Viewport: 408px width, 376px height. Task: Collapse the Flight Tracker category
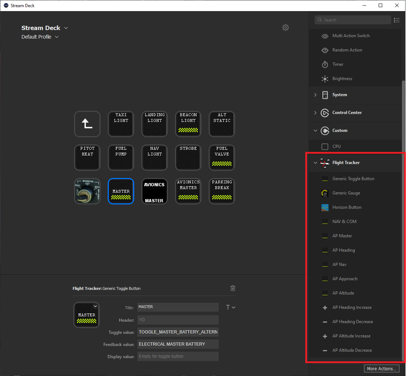coord(315,163)
